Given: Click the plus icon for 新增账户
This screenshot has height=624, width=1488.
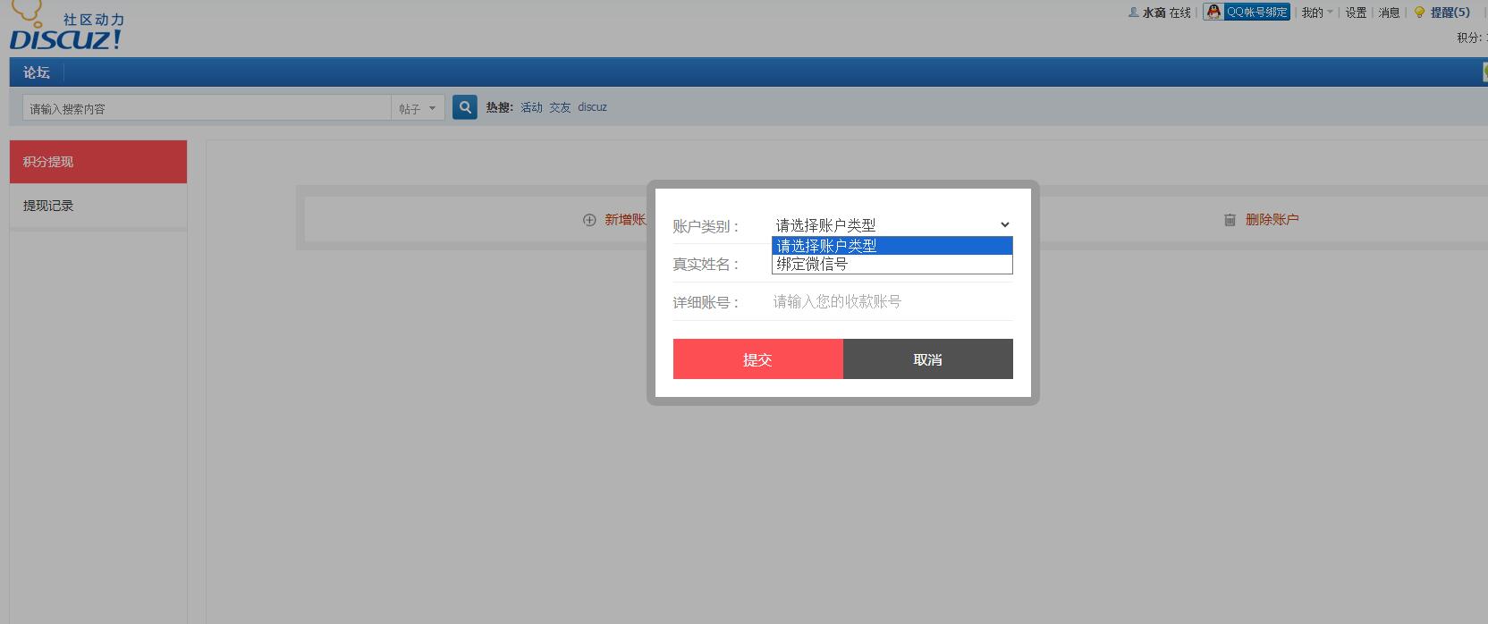Looking at the screenshot, I should click(589, 220).
